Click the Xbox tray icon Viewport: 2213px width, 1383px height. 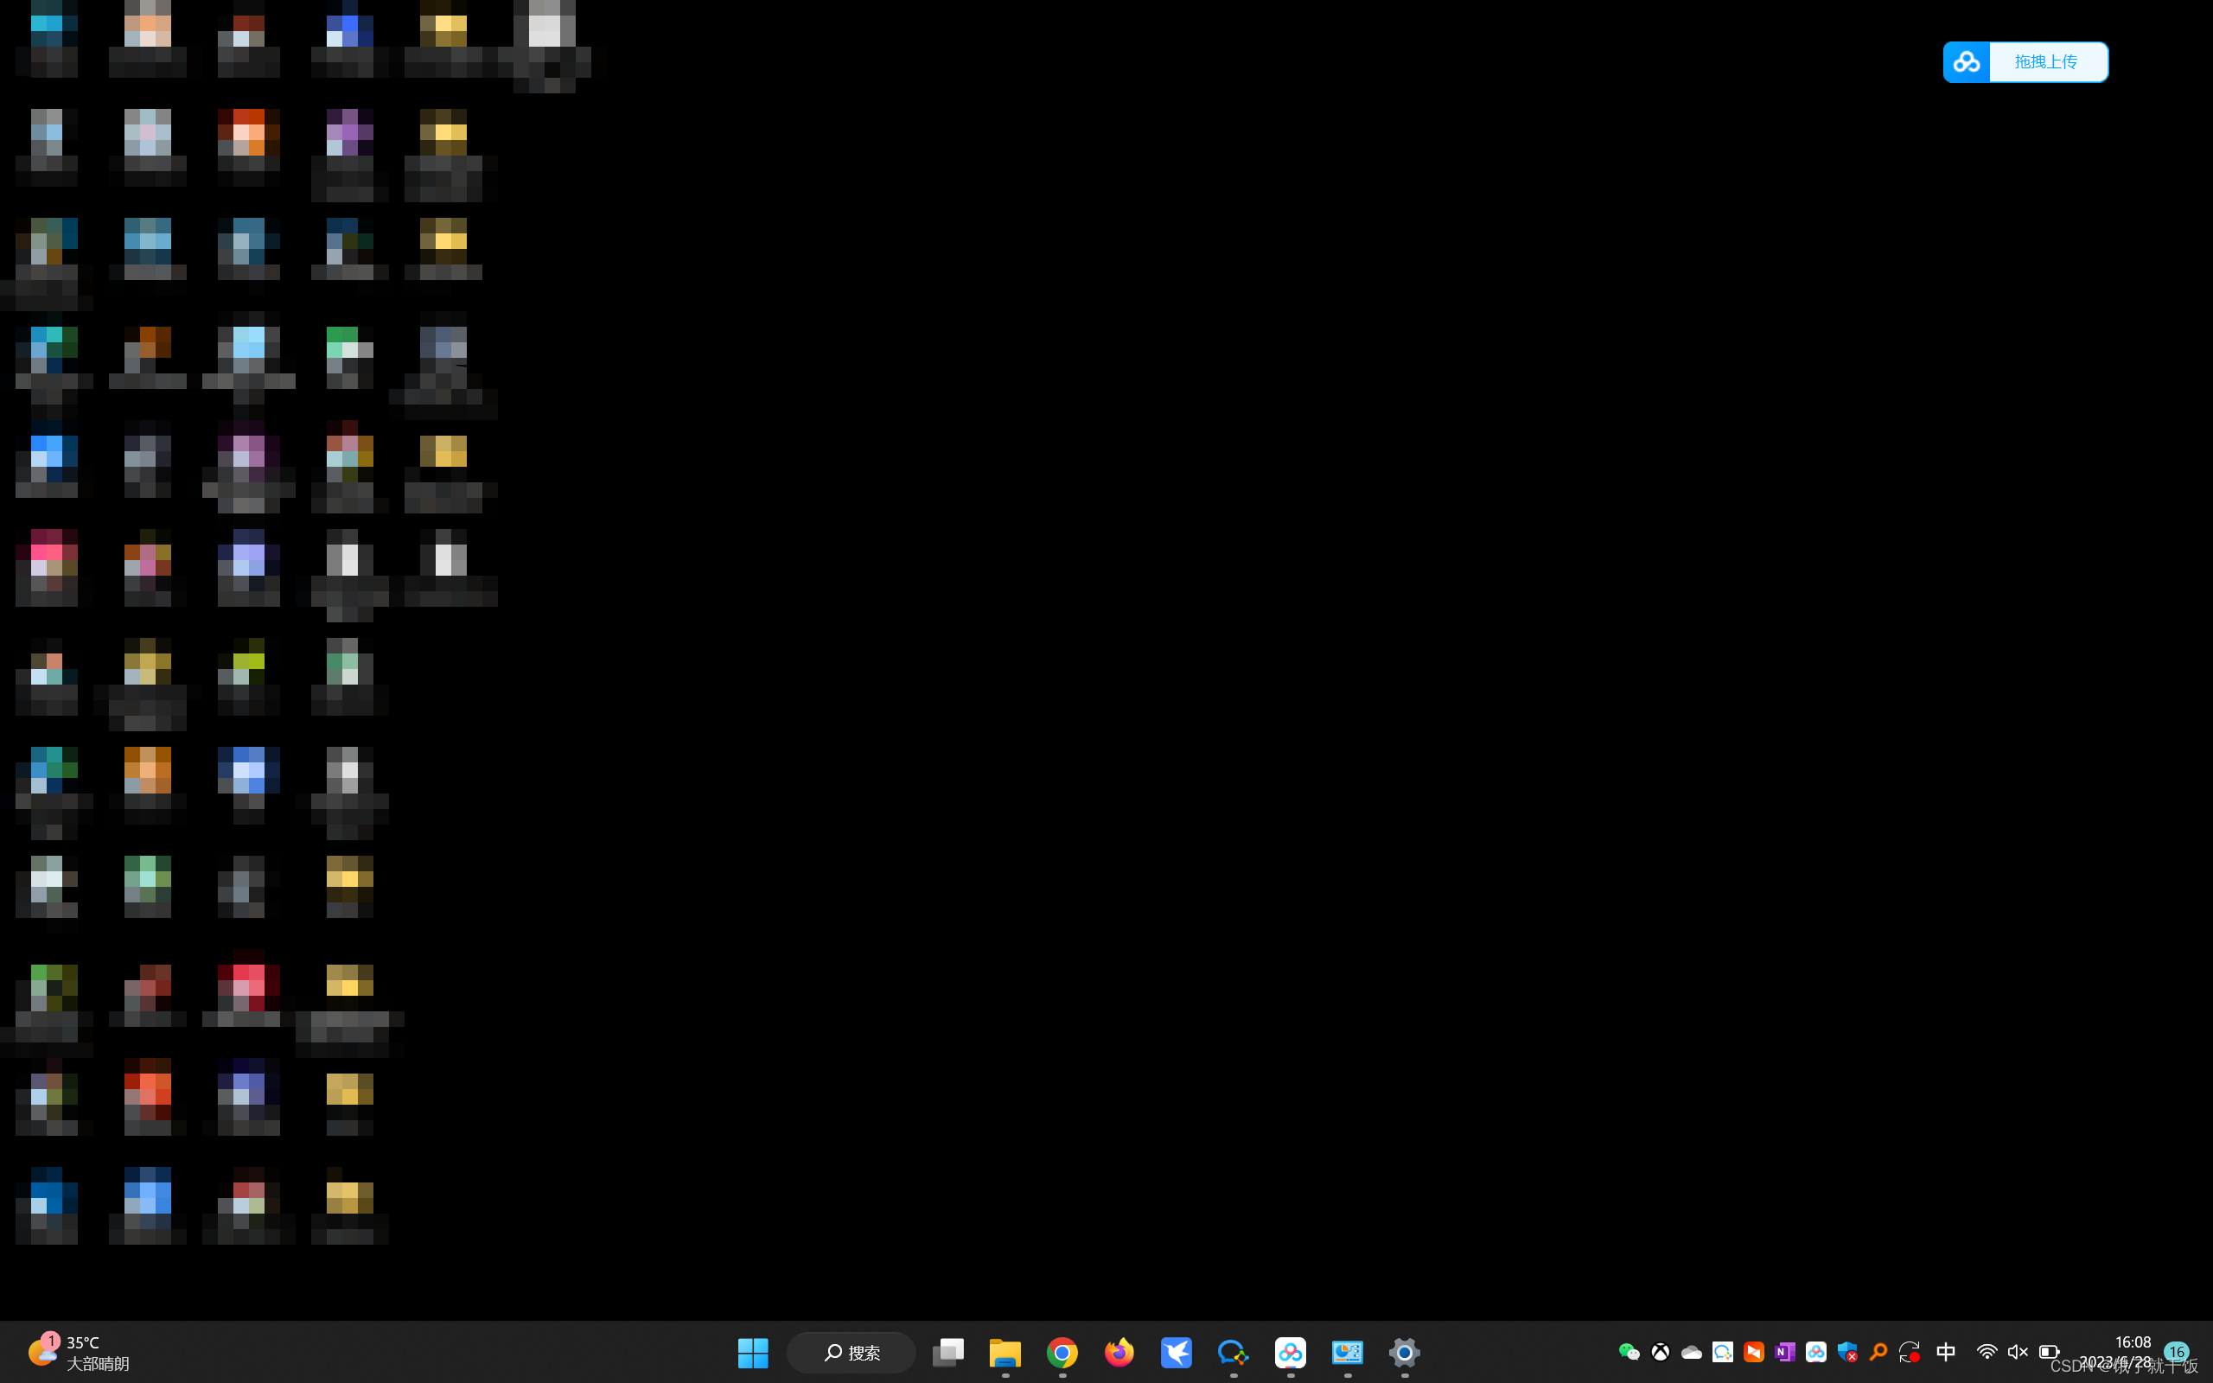click(x=1660, y=1352)
